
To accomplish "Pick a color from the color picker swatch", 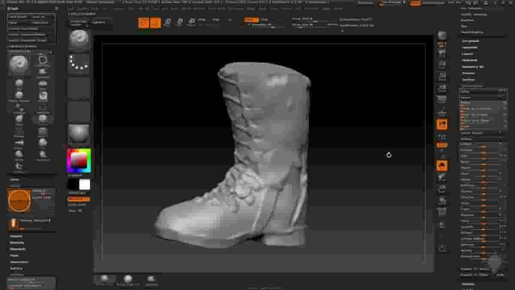I will click(x=79, y=160).
